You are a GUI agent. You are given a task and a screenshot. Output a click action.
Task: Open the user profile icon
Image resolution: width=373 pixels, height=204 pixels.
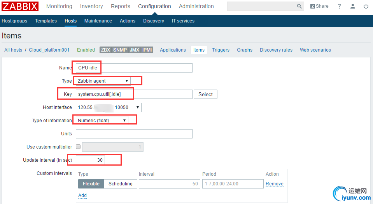(353, 6)
